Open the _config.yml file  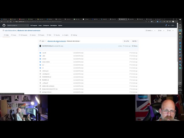point(45,83)
